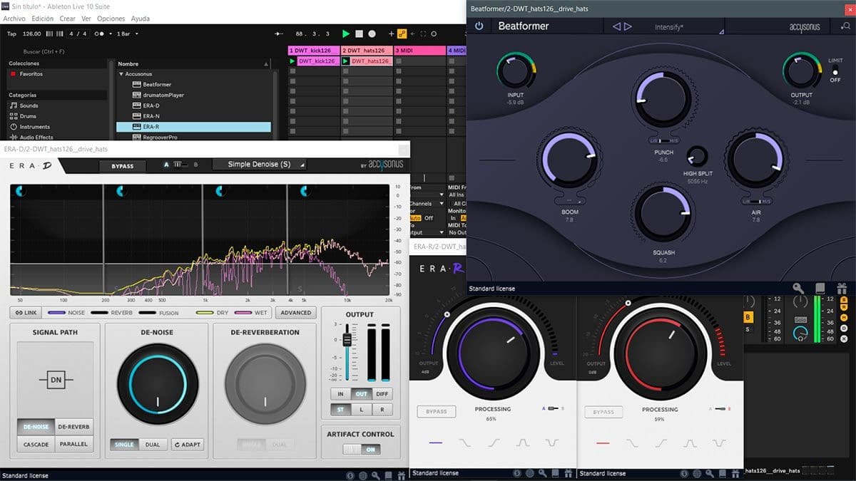Toggle the ARTIFACT CONTROL switch
The height and width of the screenshot is (481, 856).
point(362,450)
